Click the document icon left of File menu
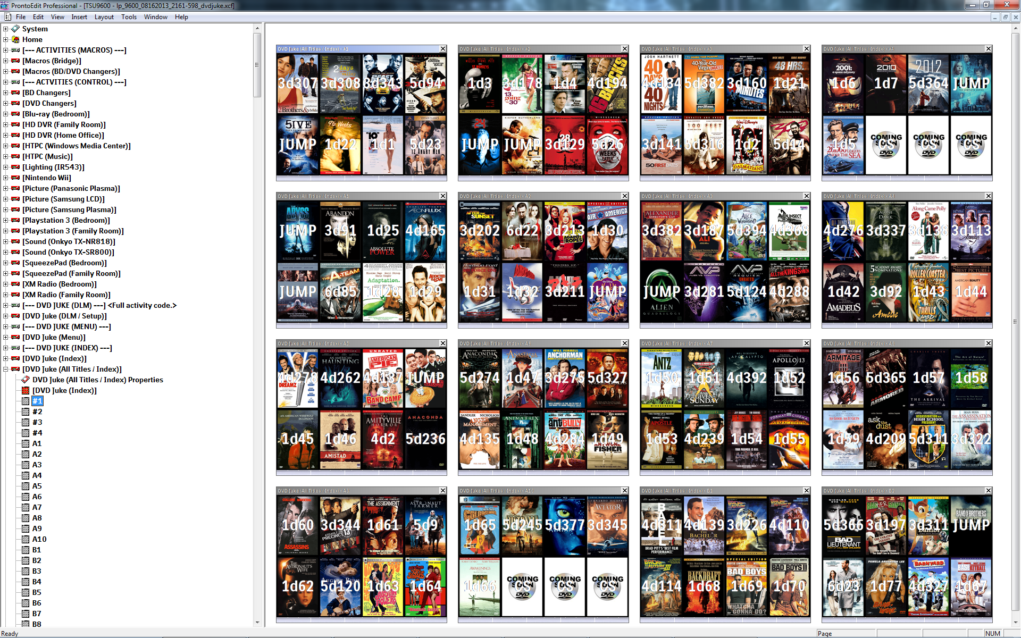 pyautogui.click(x=7, y=17)
